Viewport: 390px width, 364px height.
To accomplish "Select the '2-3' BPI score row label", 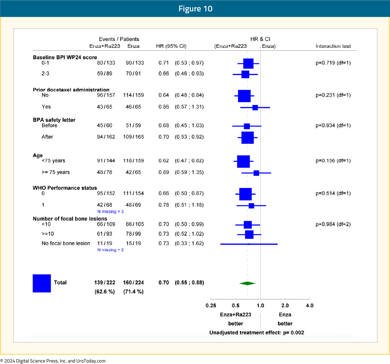I will coord(45,73).
